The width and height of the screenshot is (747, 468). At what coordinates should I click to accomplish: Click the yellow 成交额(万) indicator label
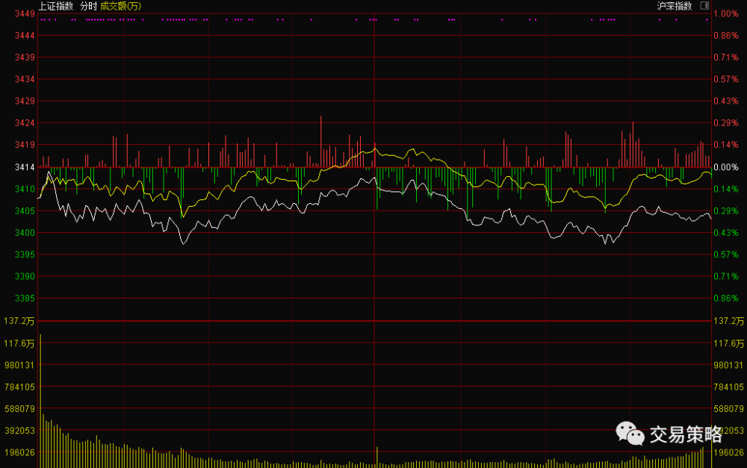[x=120, y=6]
